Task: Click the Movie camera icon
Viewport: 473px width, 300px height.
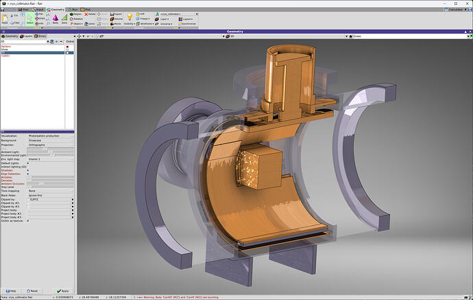Action: click(116, 23)
